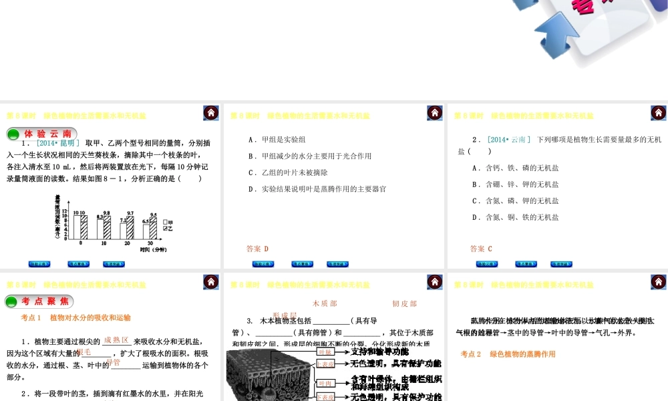Select option D. 实验结果说明叶是蒸腾作用的主要器官
This screenshot has height=401, width=668.
317,189
